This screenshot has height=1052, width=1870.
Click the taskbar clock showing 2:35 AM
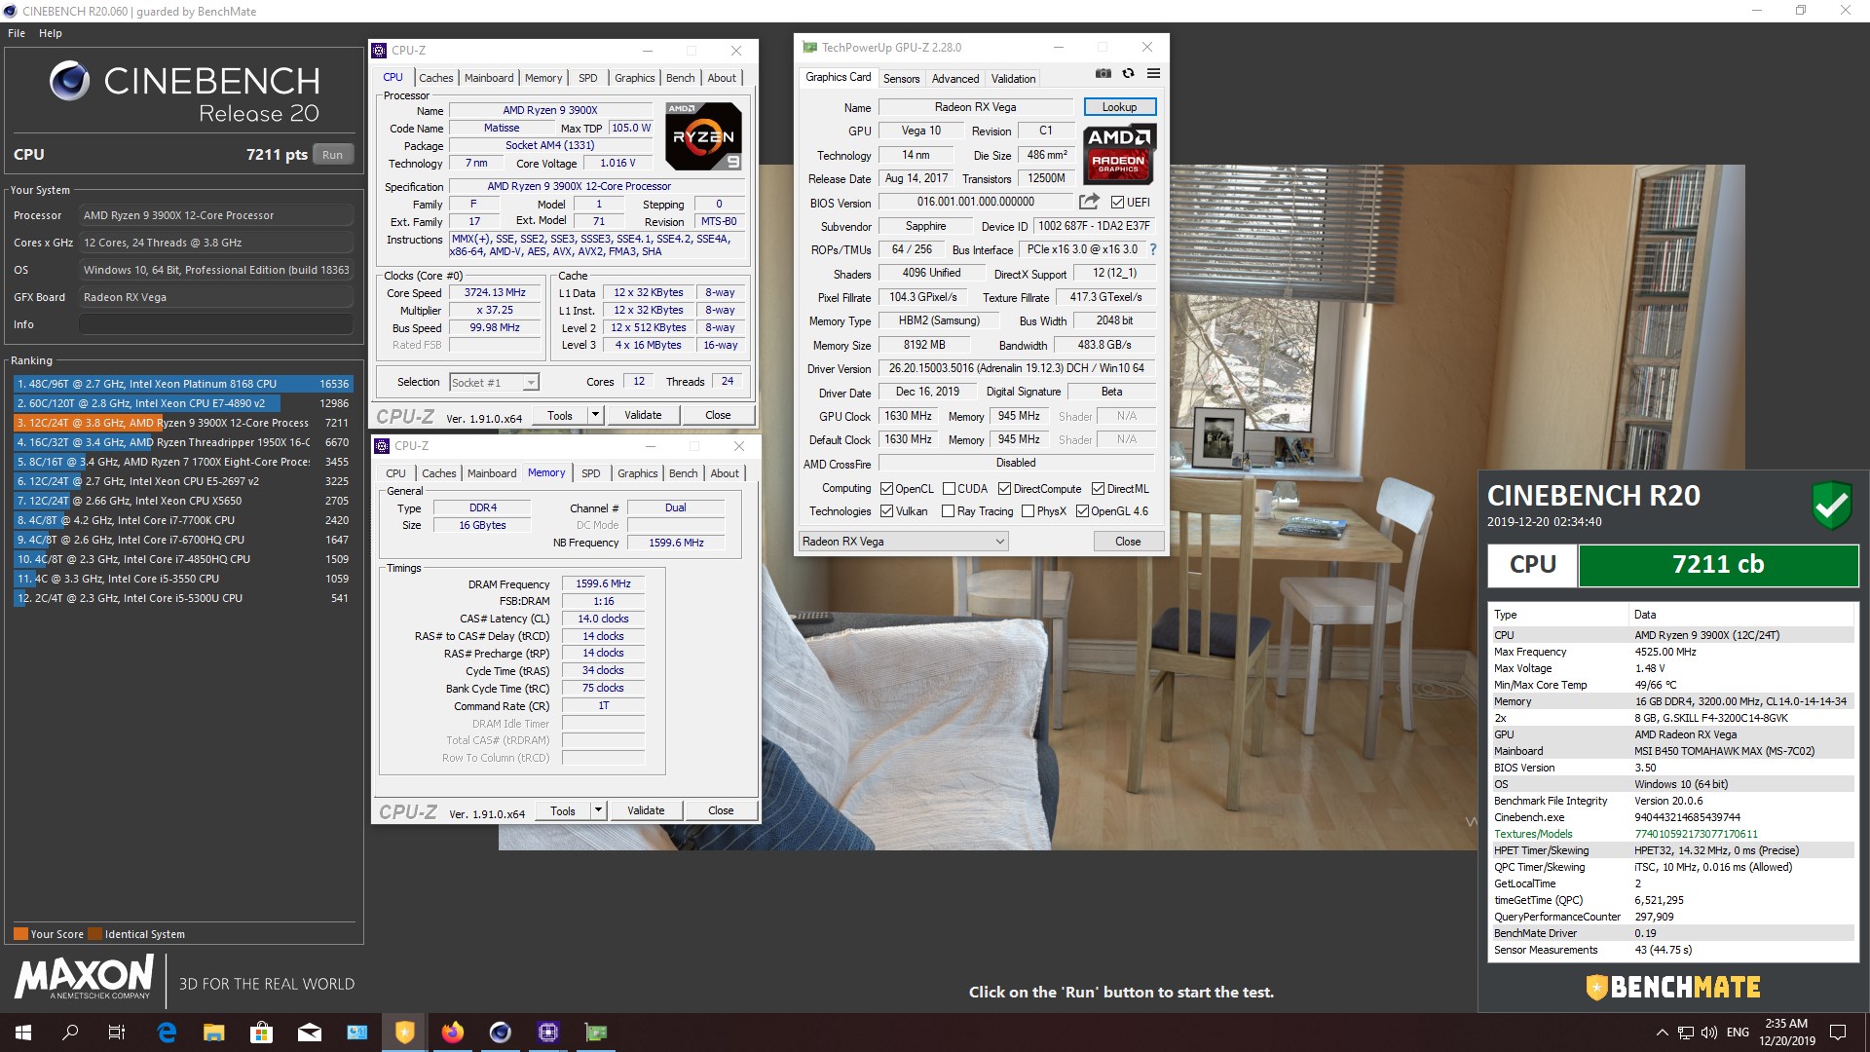tap(1786, 1033)
